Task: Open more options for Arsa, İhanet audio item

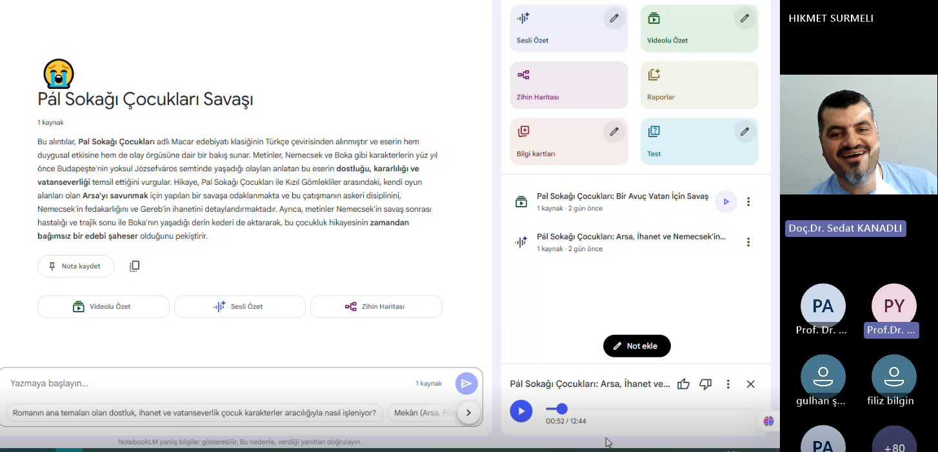Action: click(x=748, y=242)
